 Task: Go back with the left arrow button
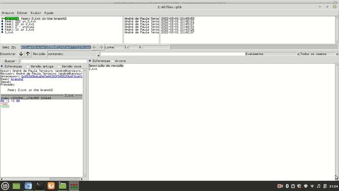click(94, 47)
